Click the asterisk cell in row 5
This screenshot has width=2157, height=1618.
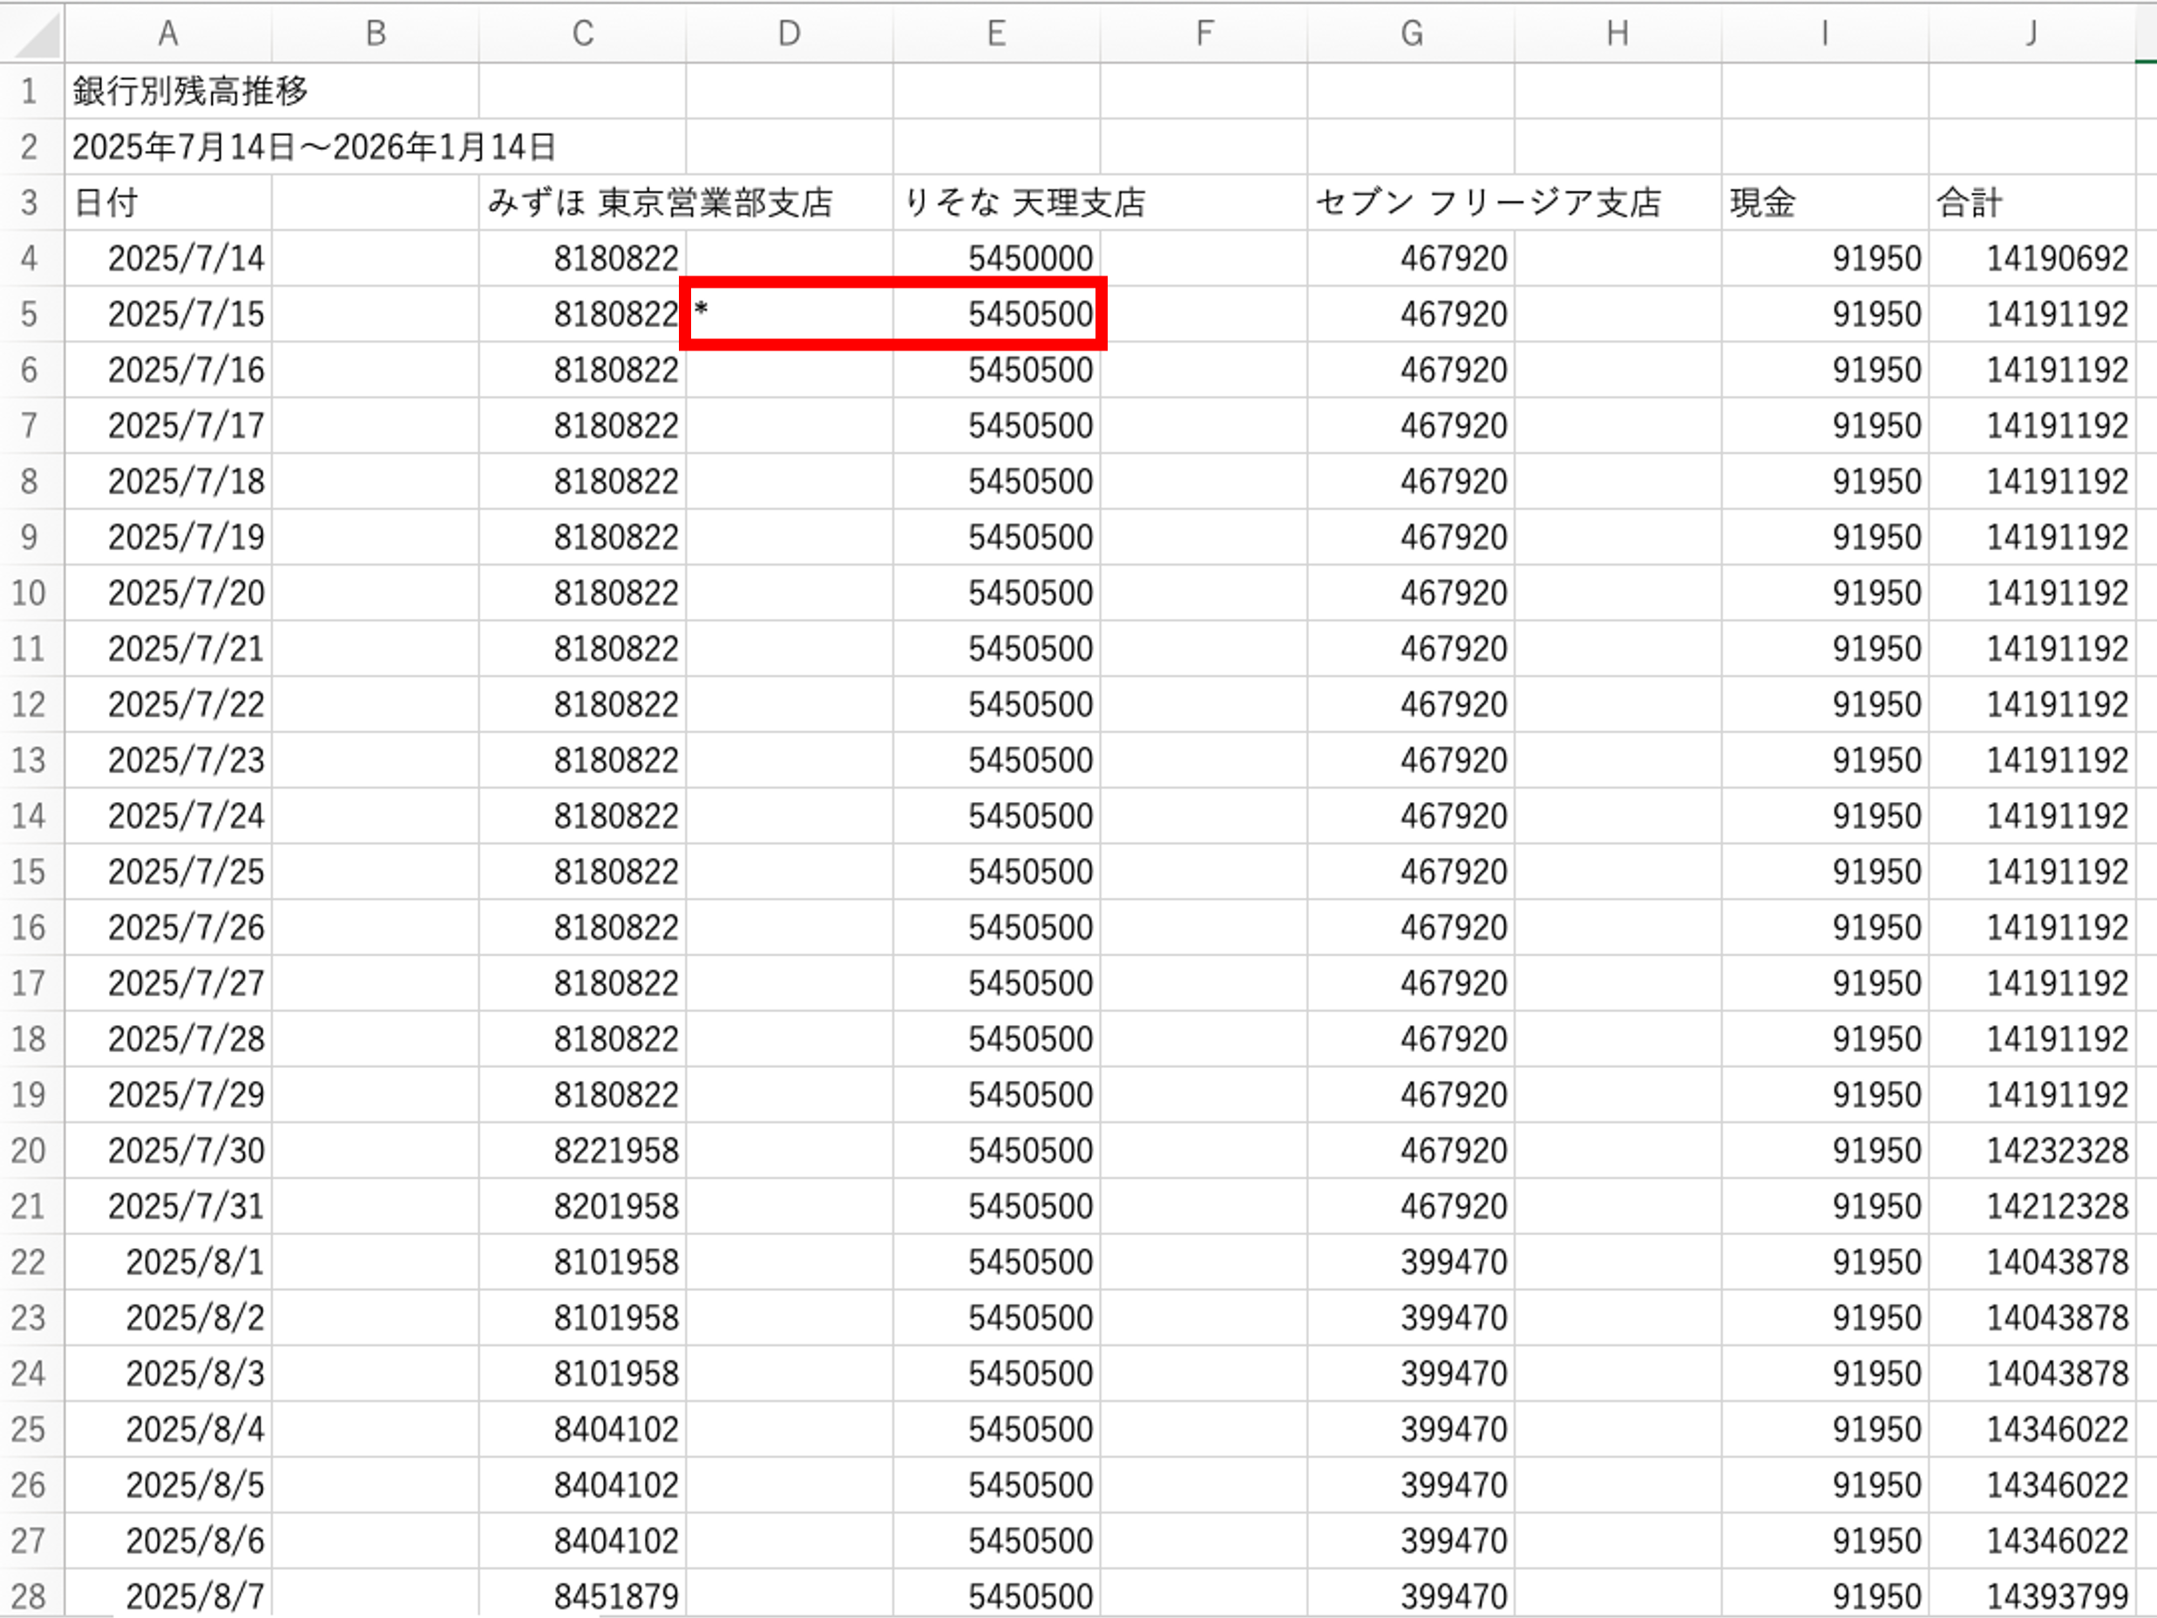[x=788, y=314]
